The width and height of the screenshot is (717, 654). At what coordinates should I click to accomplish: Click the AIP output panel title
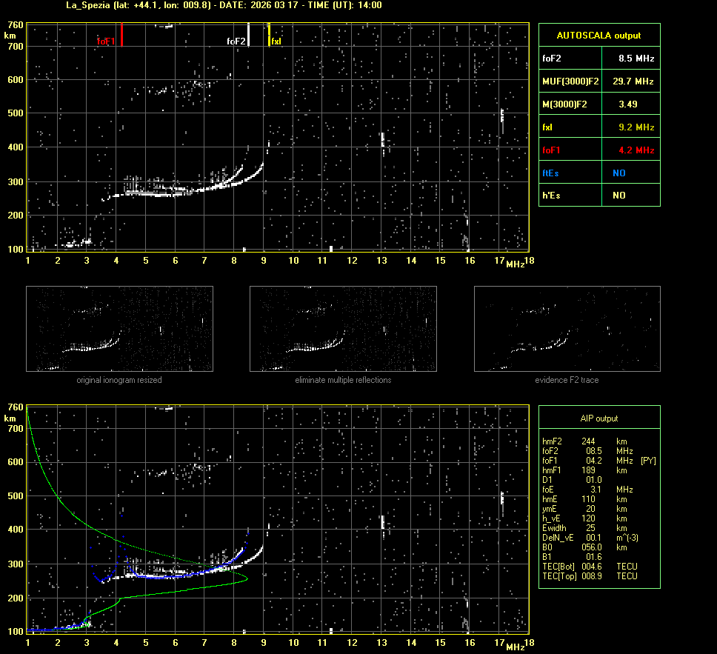(x=598, y=418)
